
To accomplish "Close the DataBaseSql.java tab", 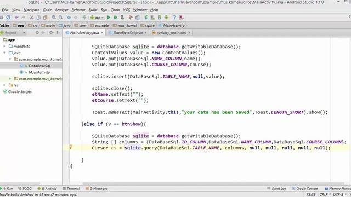I will coord(145,33).
